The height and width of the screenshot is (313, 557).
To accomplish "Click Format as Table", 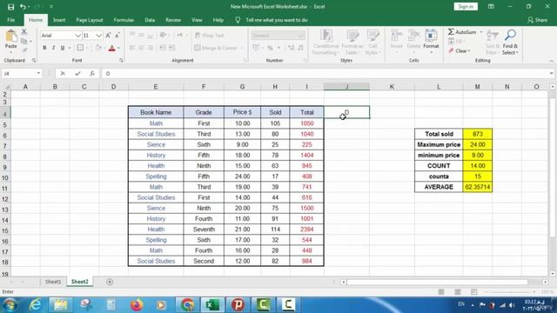I will (352, 43).
